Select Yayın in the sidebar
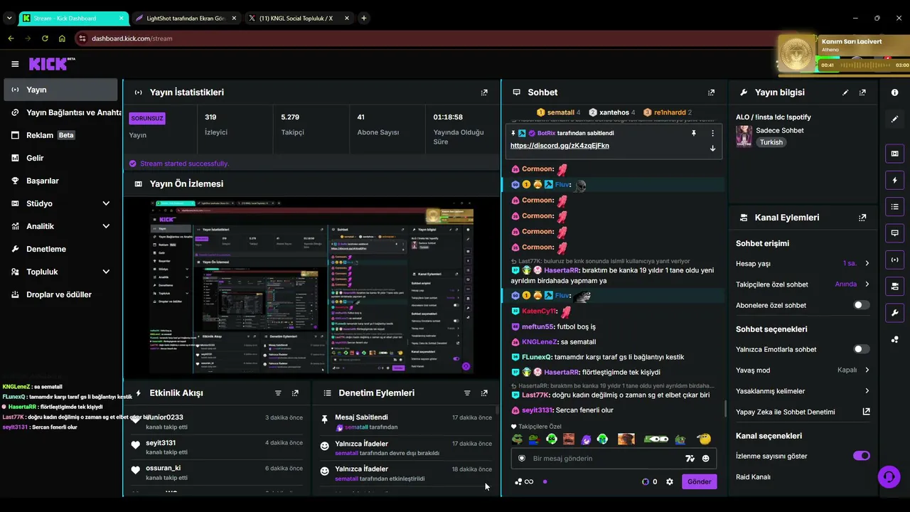 point(60,90)
